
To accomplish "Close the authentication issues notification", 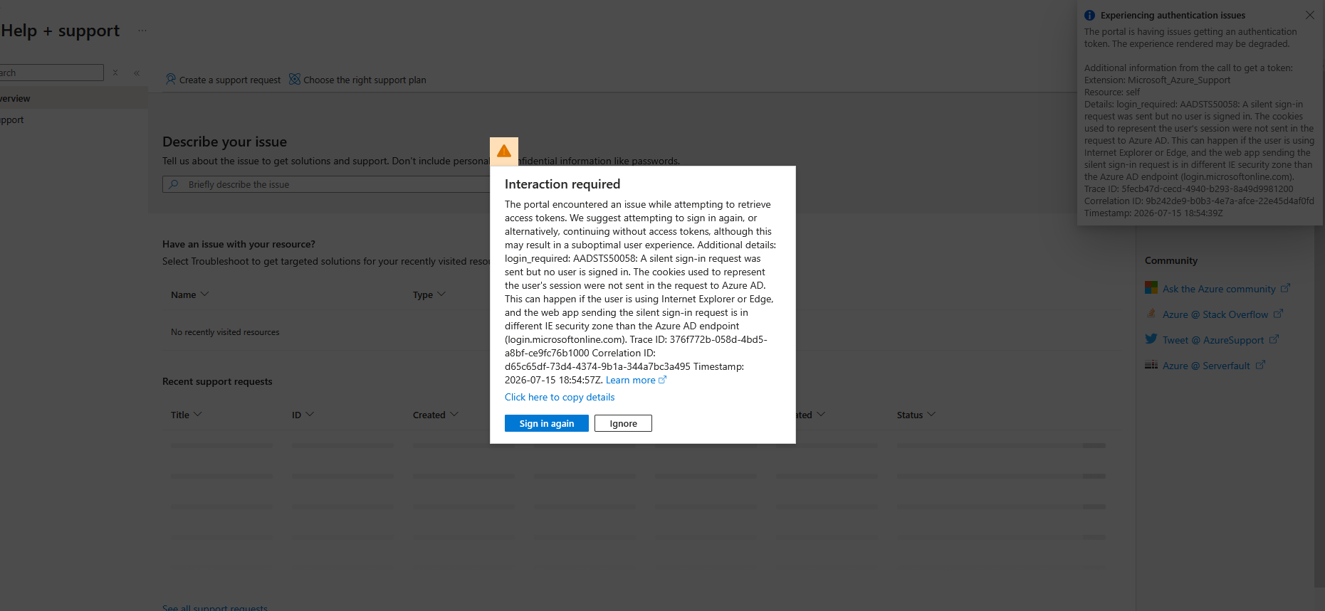I will pyautogui.click(x=1309, y=15).
